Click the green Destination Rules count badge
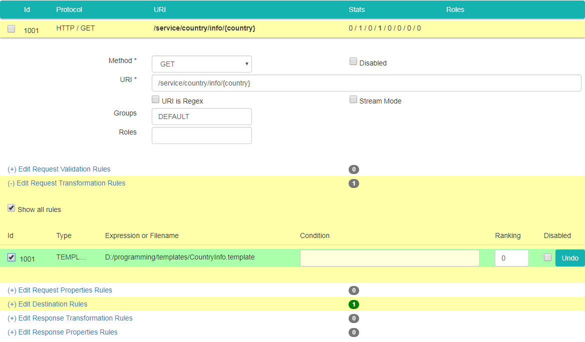Viewport: 585px width, 342px height. click(354, 304)
